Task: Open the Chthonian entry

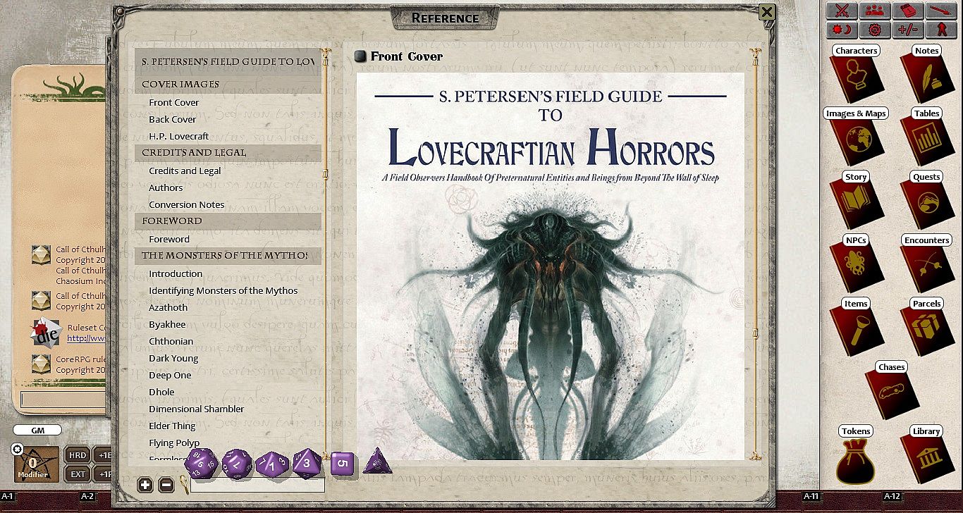Action: [171, 341]
